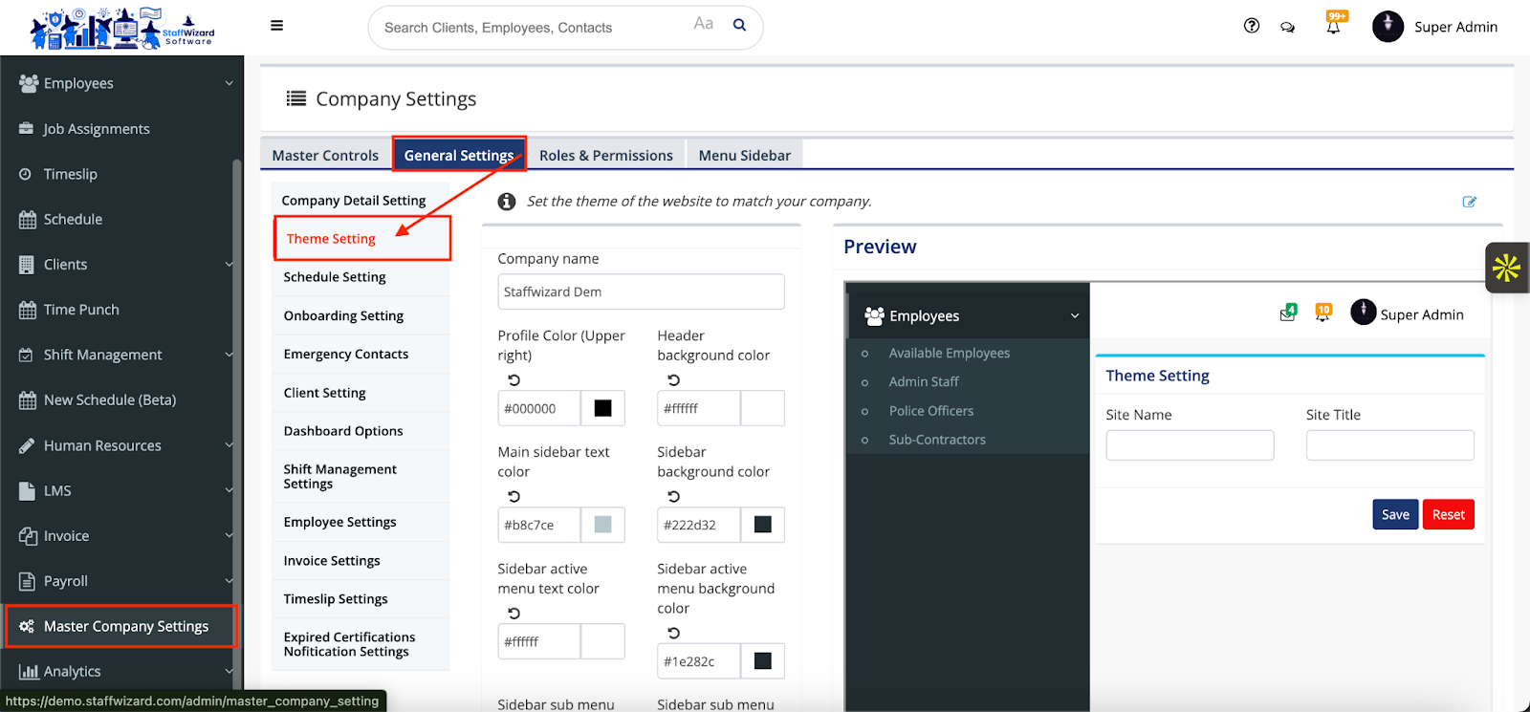Switch to the Master Controls tab
Screen dimensions: 1530x712
pos(325,156)
